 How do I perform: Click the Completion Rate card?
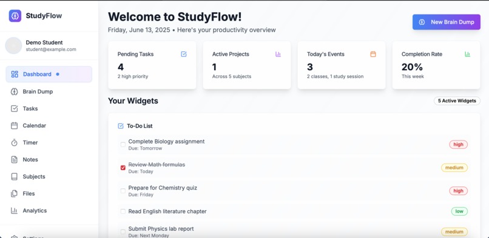point(436,65)
